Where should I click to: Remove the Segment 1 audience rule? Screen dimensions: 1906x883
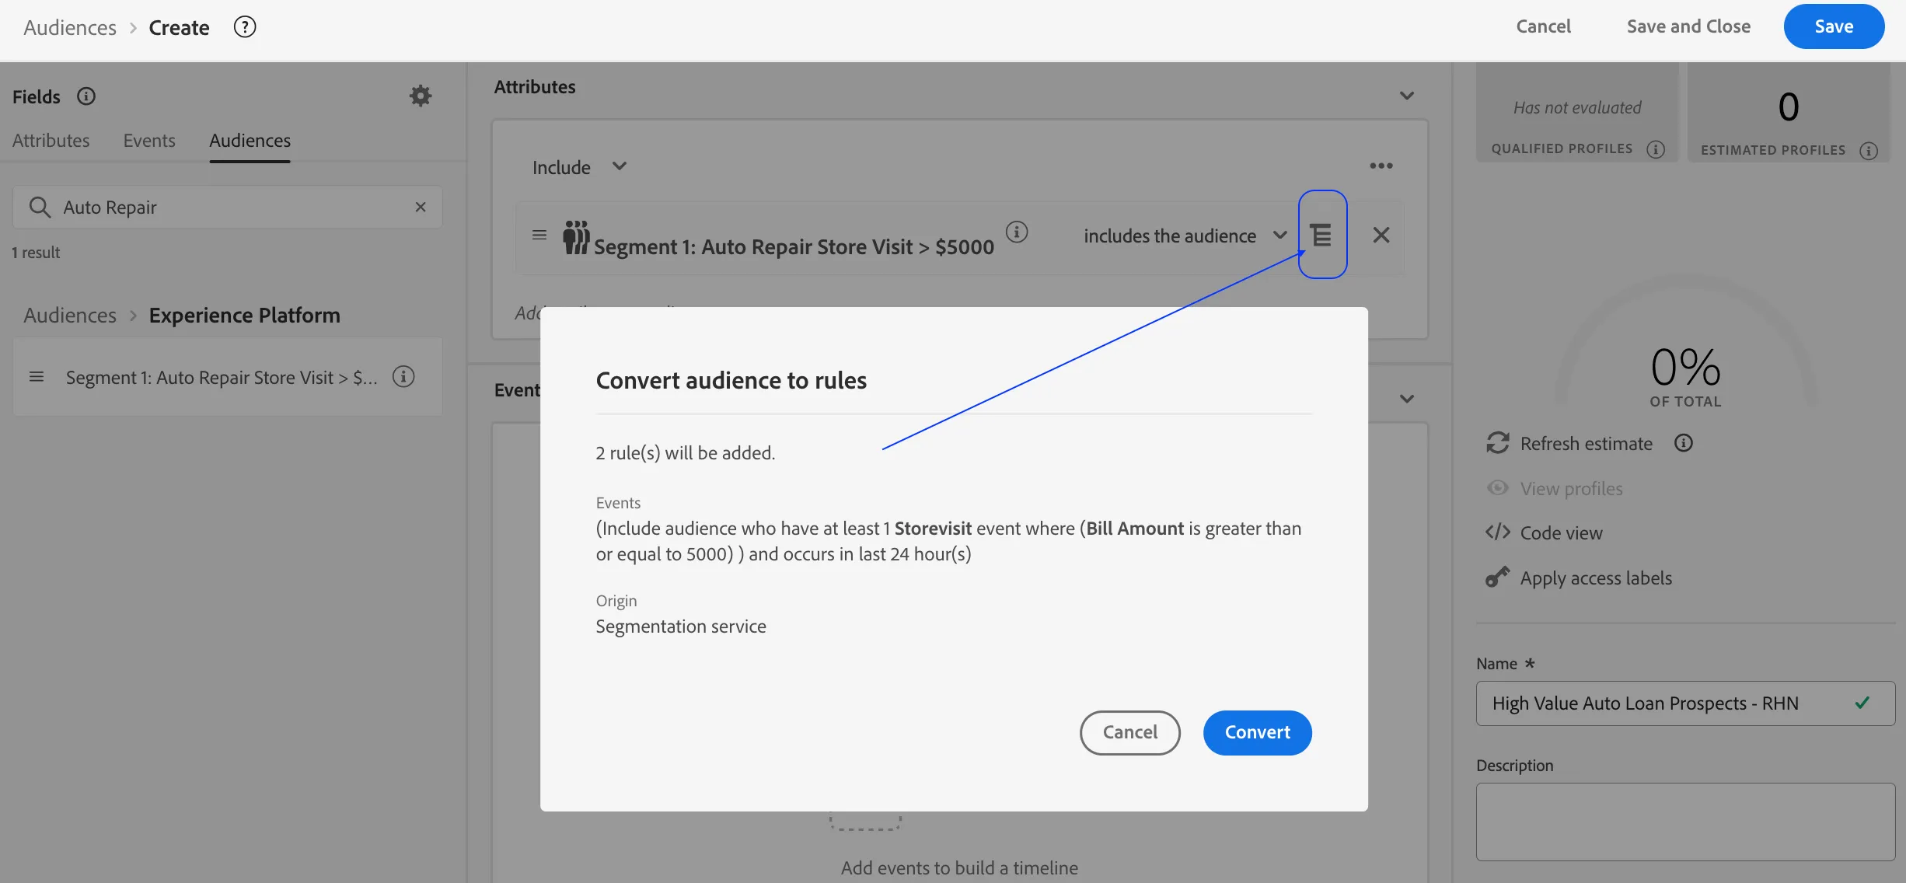coord(1381,235)
